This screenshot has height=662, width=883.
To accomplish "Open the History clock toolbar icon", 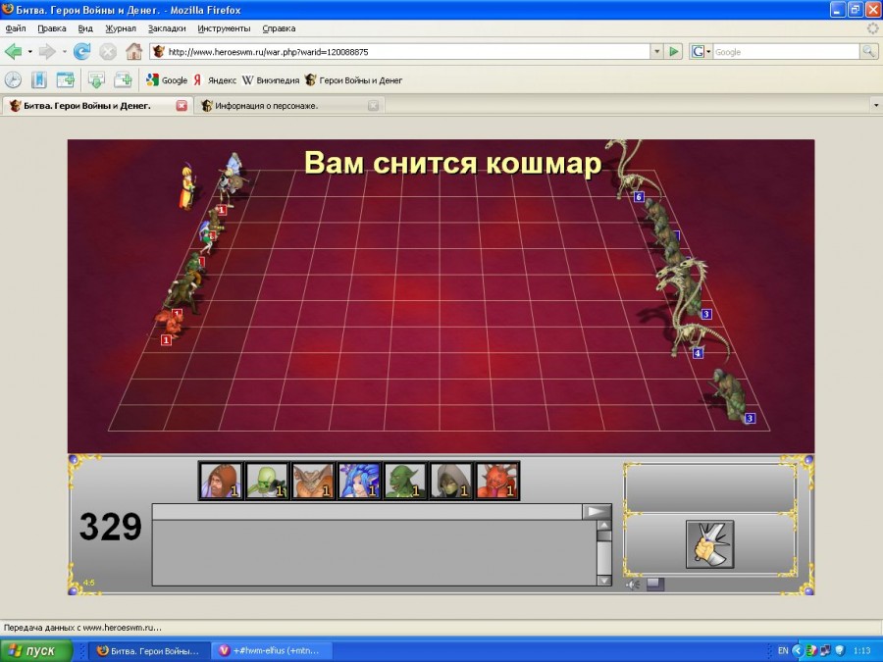I will point(13,80).
